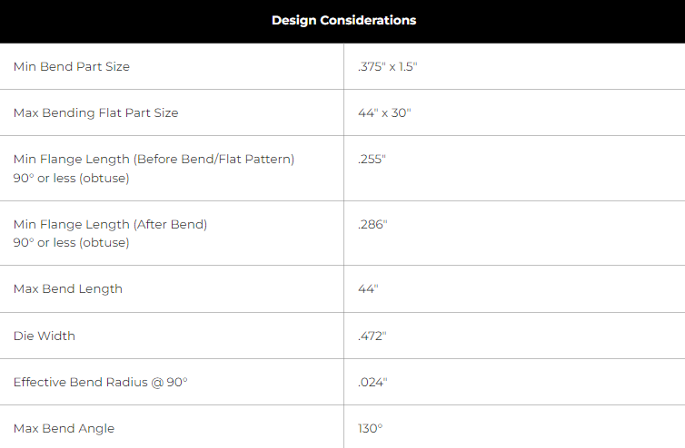The height and width of the screenshot is (448, 685).
Task: Click the 44" max bend length value
Action: (368, 288)
